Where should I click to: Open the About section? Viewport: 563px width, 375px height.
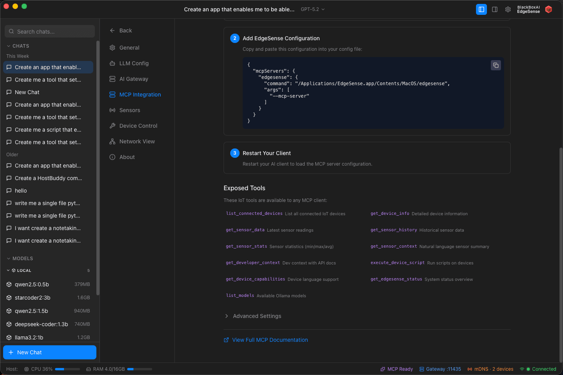126,157
